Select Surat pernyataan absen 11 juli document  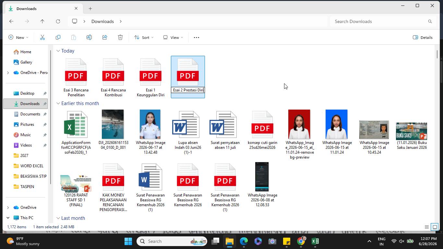coord(225,130)
